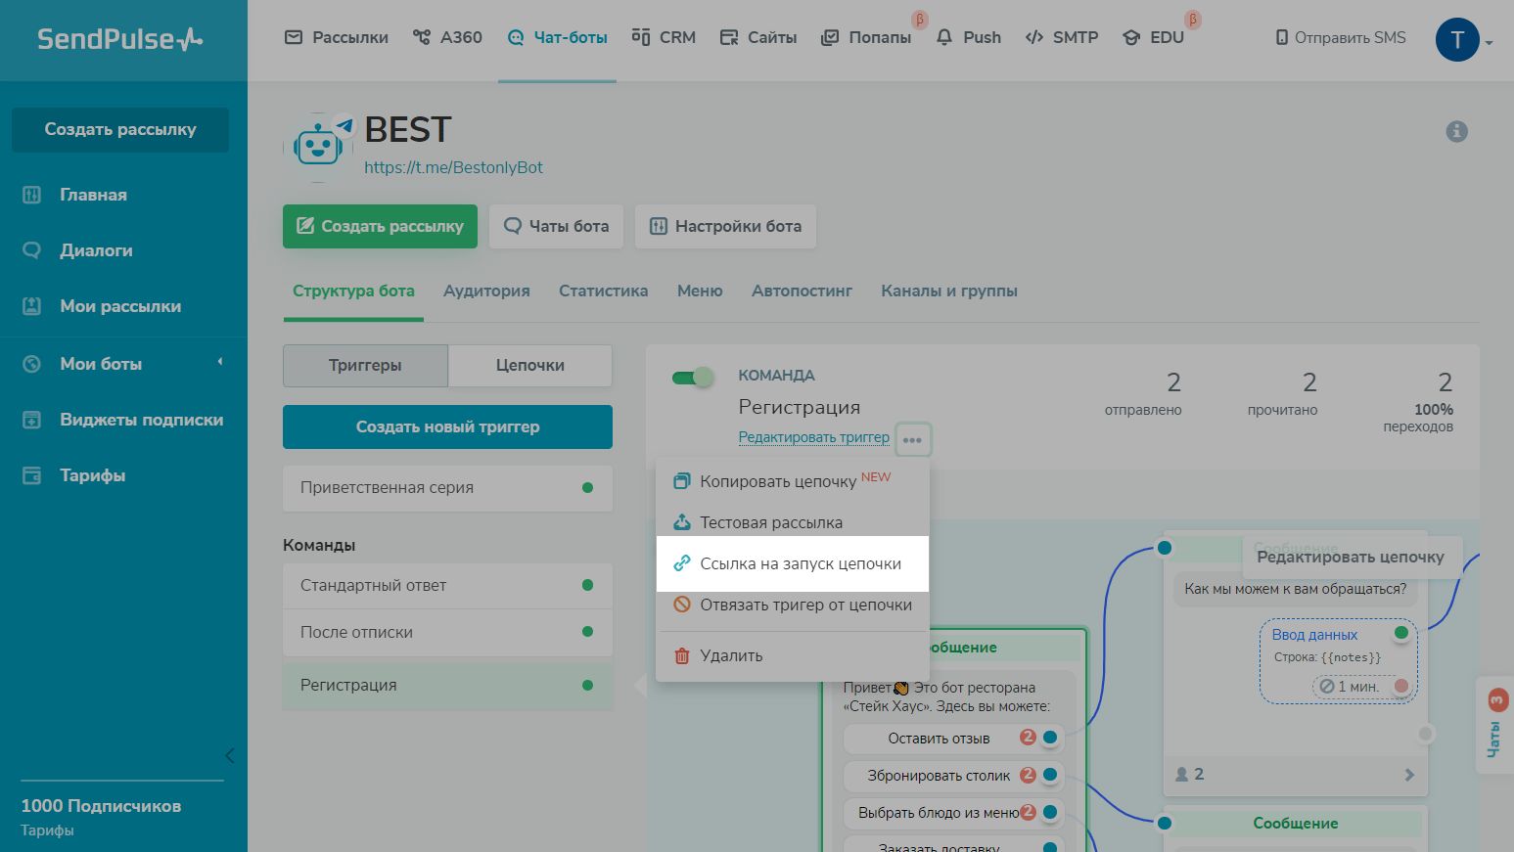This screenshot has width=1514, height=852.
Task: Toggle the Регистрация command switch off
Action: (x=693, y=378)
